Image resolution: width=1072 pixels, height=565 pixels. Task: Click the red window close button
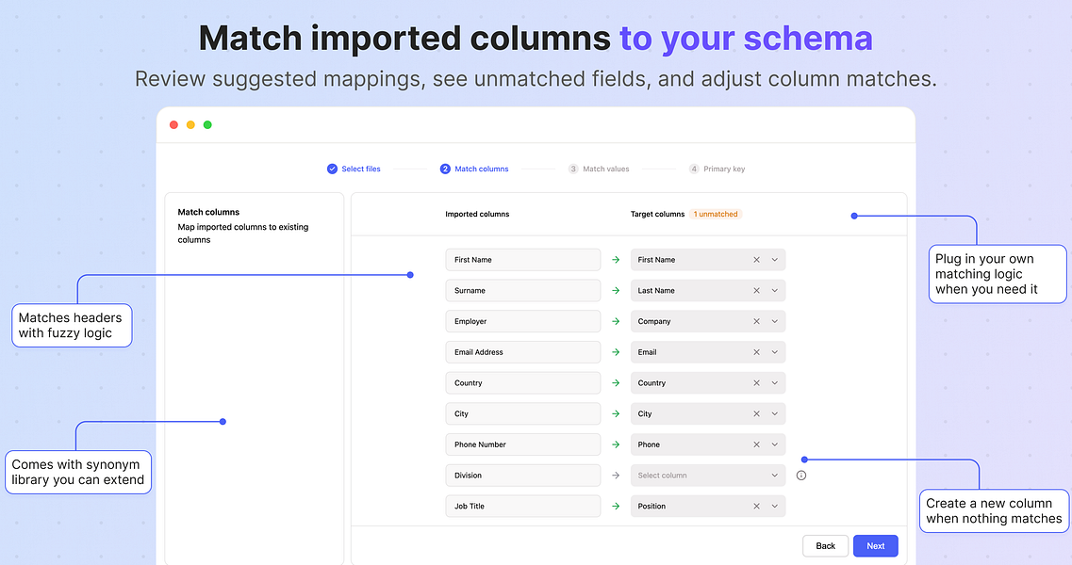(x=173, y=125)
